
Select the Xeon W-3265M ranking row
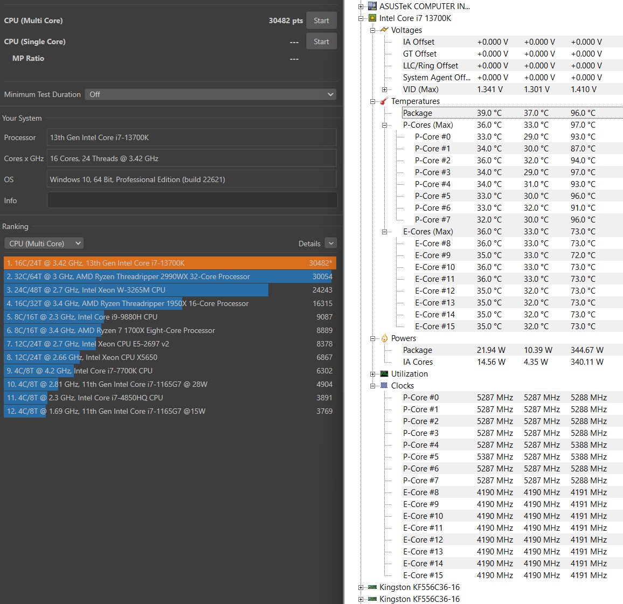pos(170,290)
